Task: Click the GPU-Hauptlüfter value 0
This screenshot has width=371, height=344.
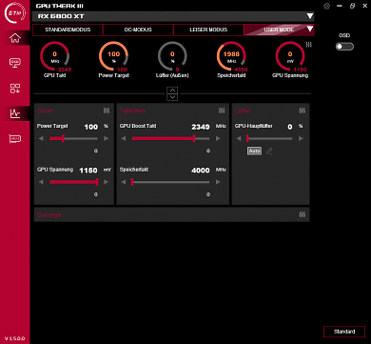Action: [x=290, y=127]
